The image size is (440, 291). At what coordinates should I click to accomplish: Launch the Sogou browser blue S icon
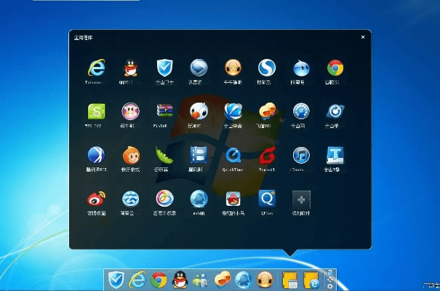click(267, 68)
